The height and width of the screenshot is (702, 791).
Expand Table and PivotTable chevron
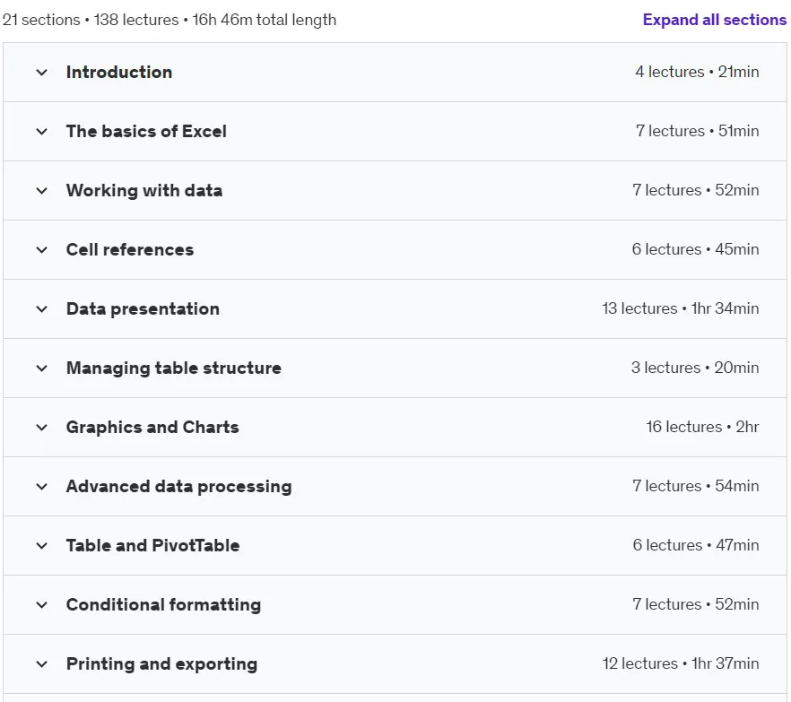pos(42,546)
